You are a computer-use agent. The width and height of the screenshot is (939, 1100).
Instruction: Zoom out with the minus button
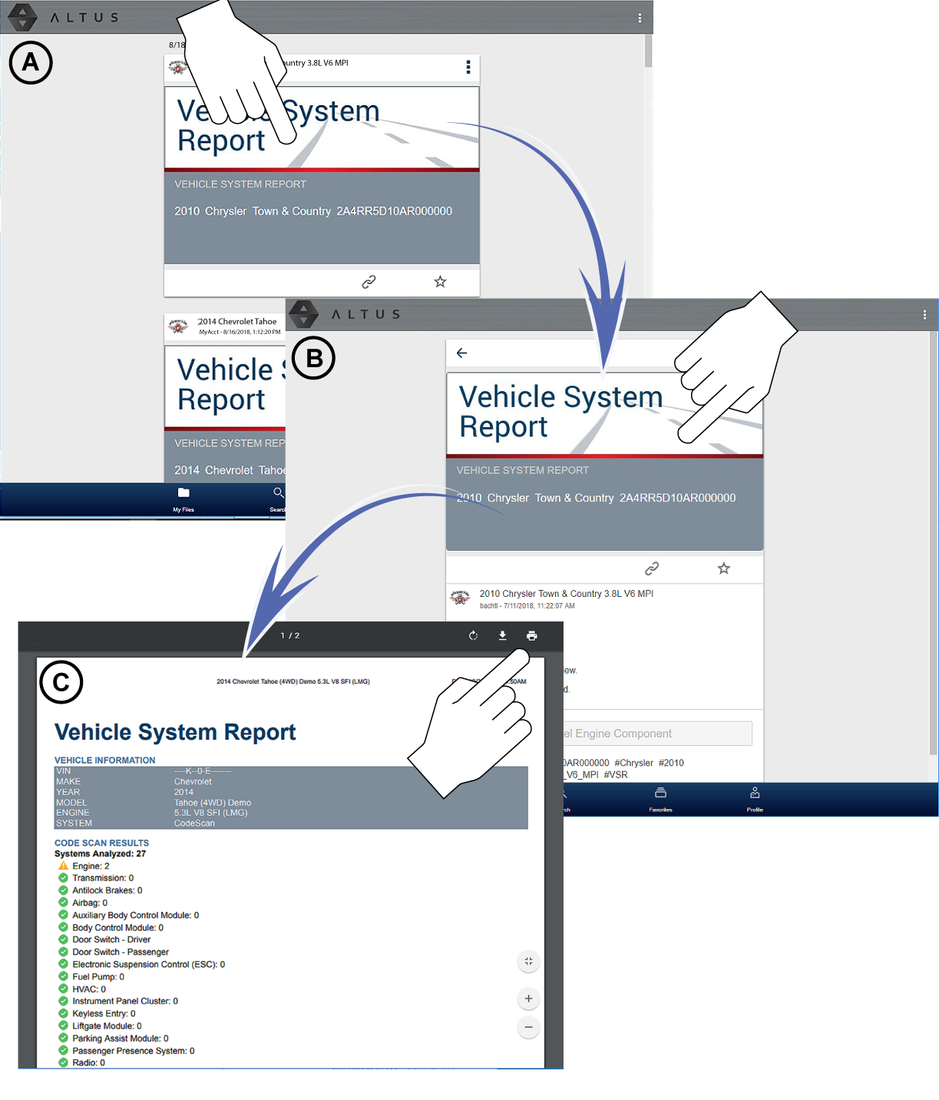(x=528, y=1027)
